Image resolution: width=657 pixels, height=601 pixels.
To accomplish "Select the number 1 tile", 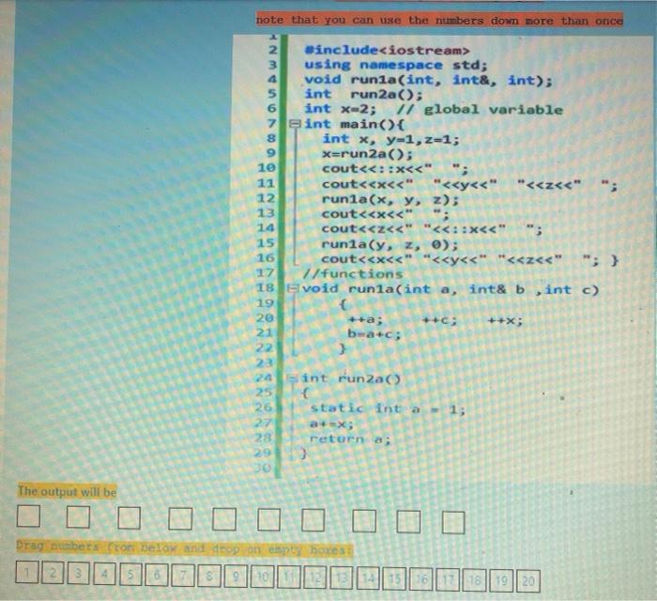I will (27, 573).
